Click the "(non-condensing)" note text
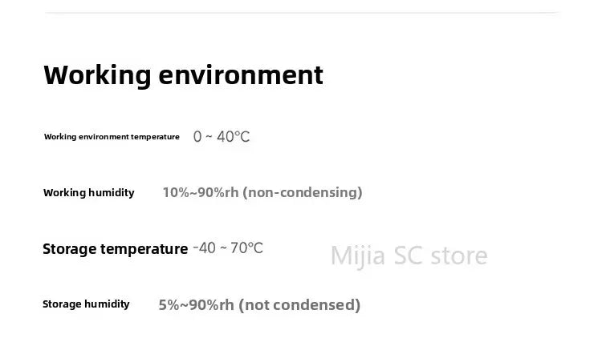 [x=303, y=192]
